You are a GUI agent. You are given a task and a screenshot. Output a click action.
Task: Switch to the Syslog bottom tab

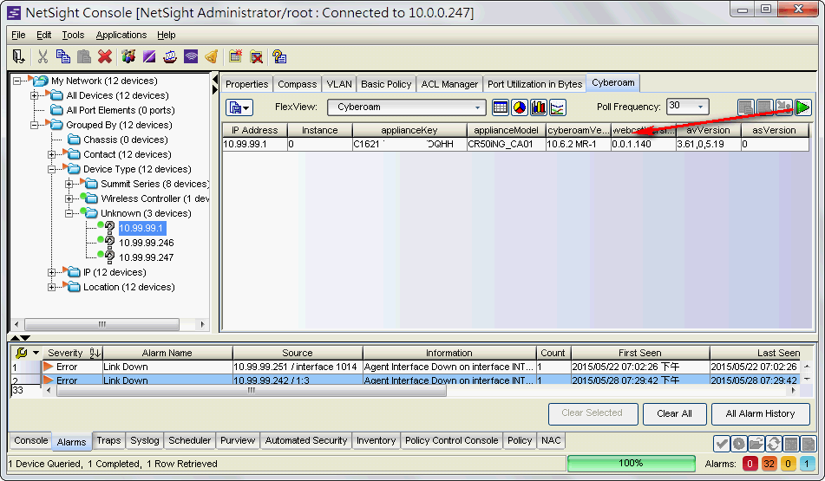[x=145, y=440]
